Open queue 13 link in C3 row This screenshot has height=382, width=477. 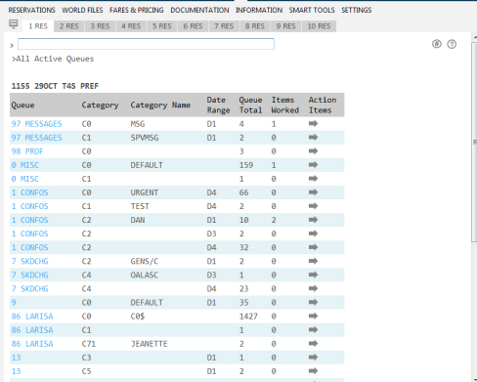pos(16,358)
